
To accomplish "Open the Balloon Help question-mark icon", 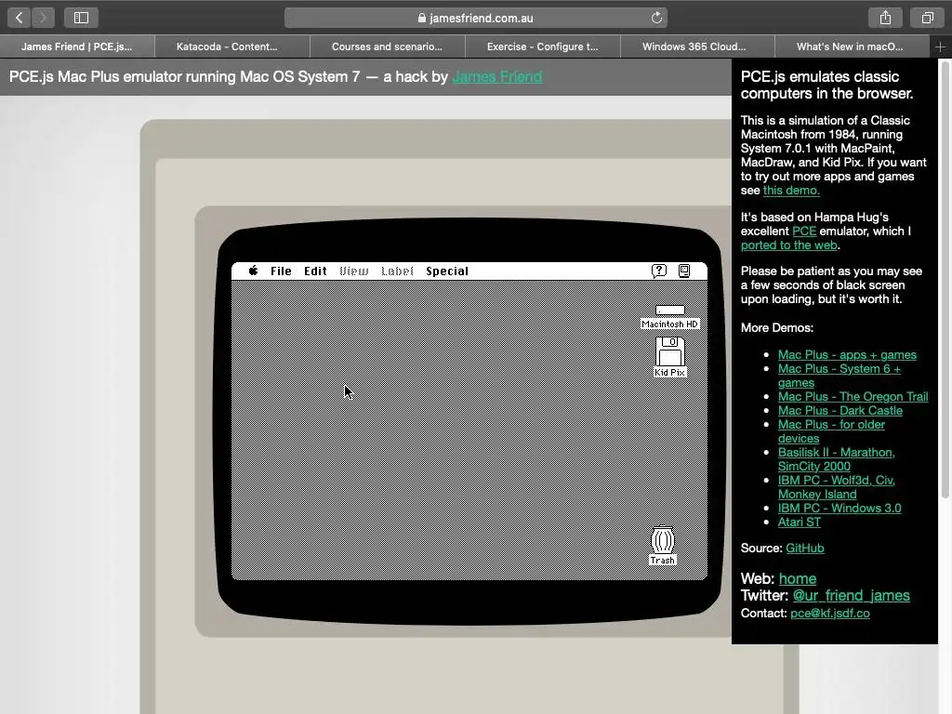I will 659,271.
